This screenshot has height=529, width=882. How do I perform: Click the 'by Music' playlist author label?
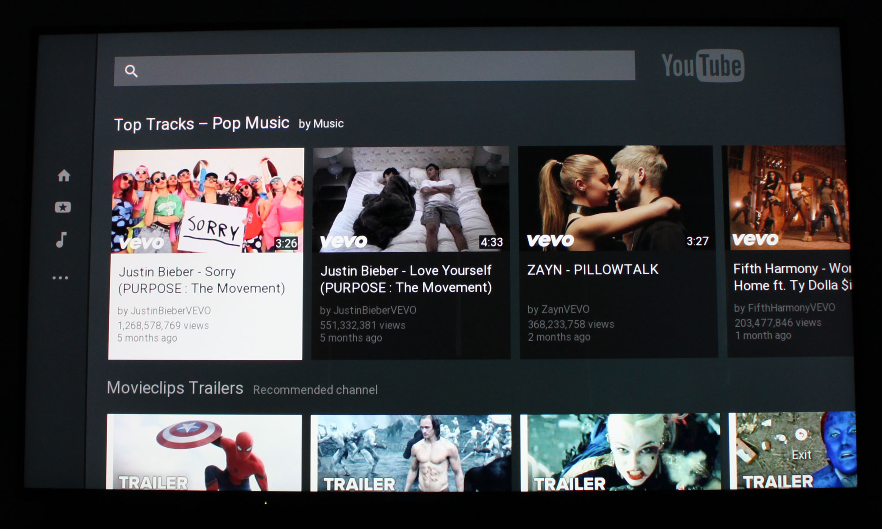click(x=321, y=124)
